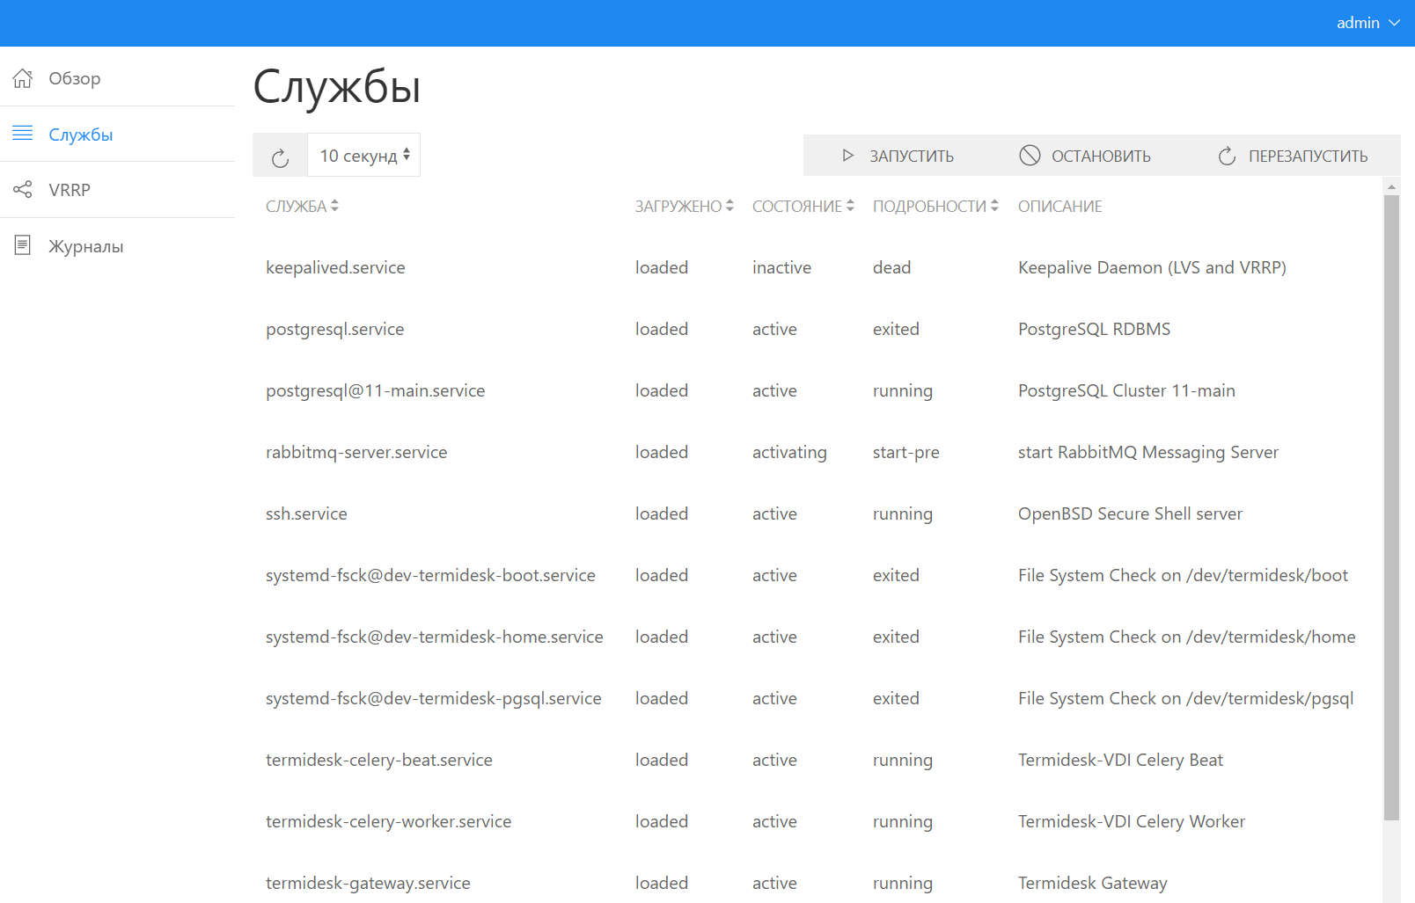Click the restart icon on Перезапустить

[x=1227, y=157]
